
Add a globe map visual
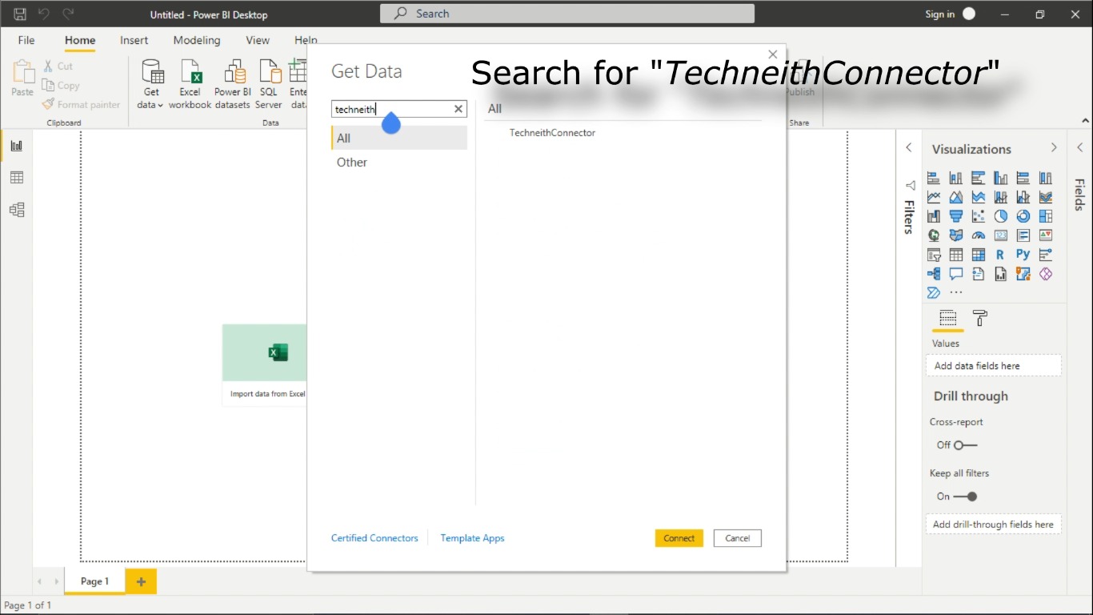[x=934, y=235]
